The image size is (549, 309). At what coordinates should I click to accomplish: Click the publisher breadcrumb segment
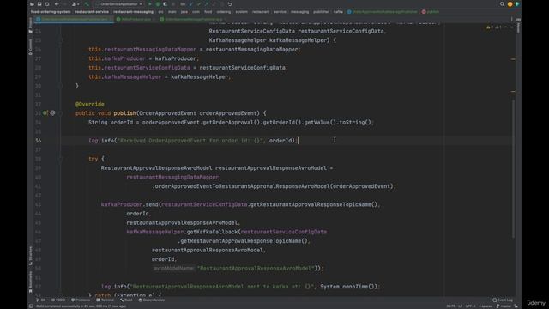coord(321,12)
